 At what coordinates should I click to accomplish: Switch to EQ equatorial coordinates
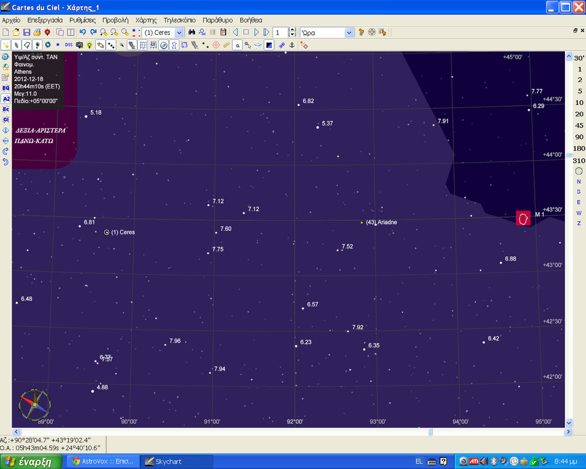[5, 88]
